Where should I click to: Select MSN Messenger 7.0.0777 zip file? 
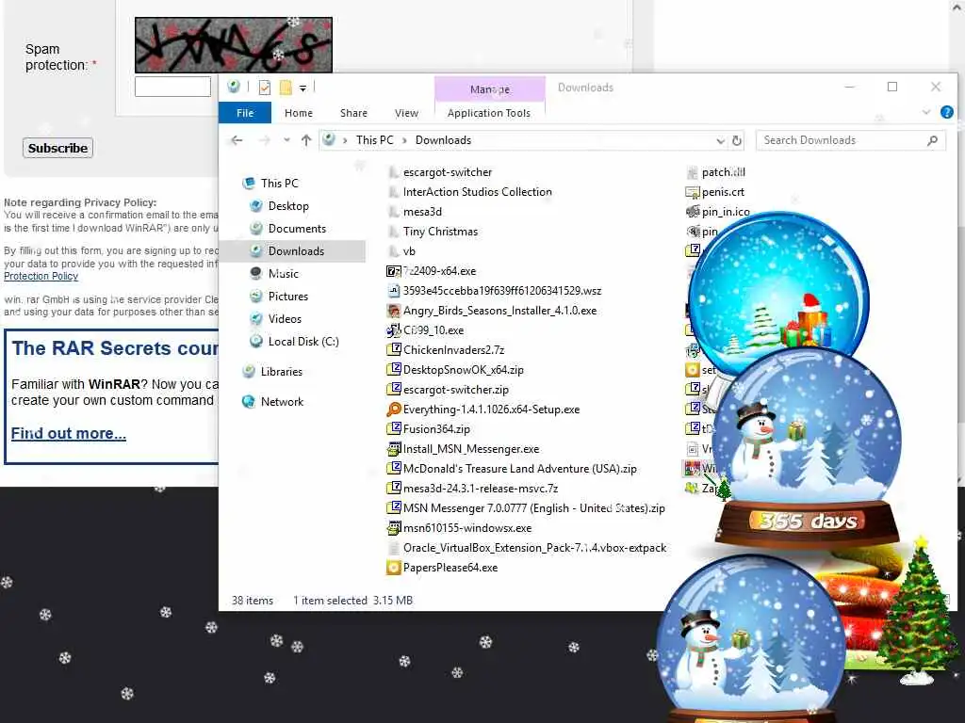526,508
